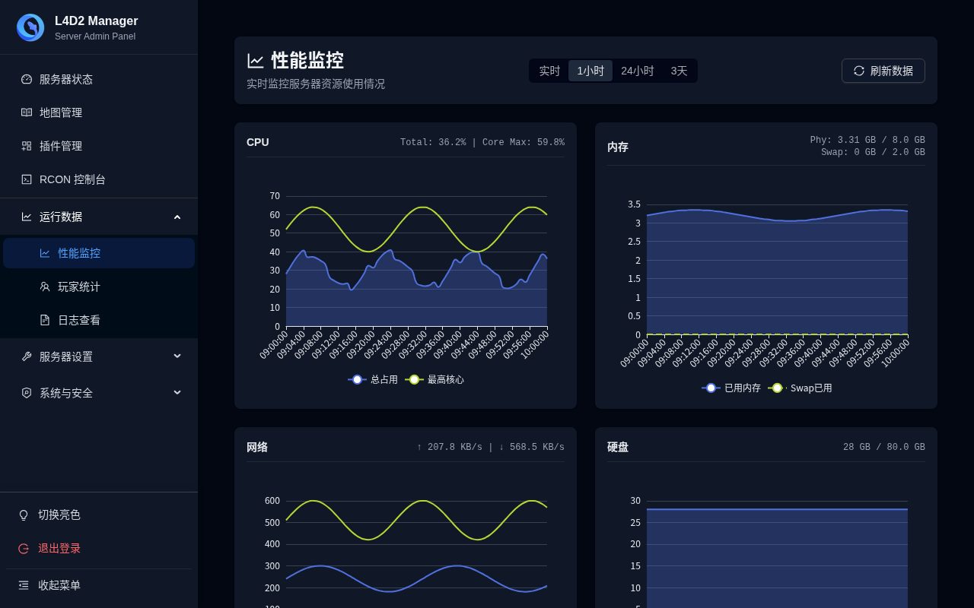The width and height of the screenshot is (974, 608).
Task: Select the 1小时 time range tab
Action: pyautogui.click(x=590, y=71)
